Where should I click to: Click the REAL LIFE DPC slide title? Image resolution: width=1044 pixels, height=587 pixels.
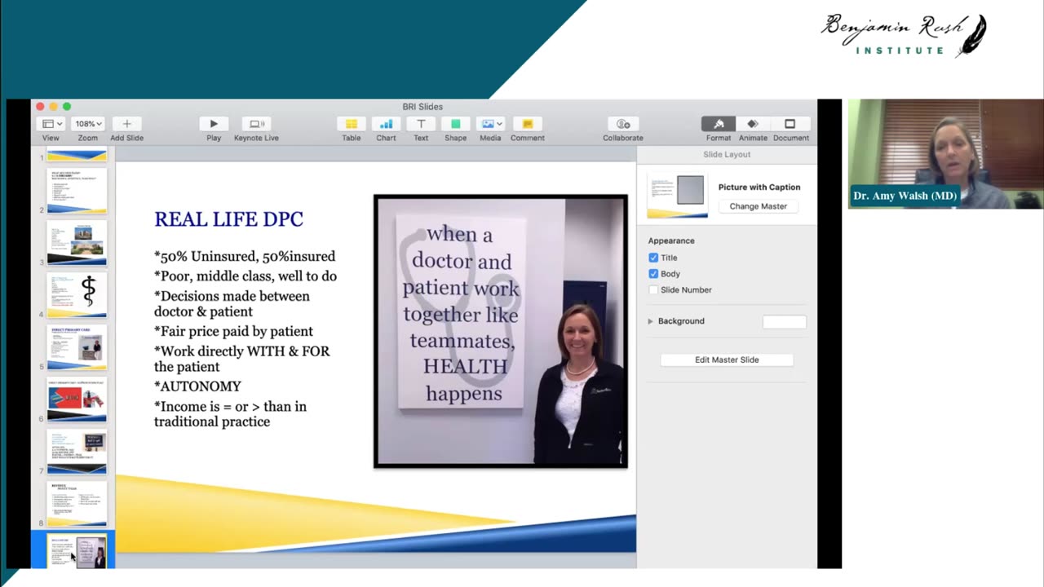point(228,219)
